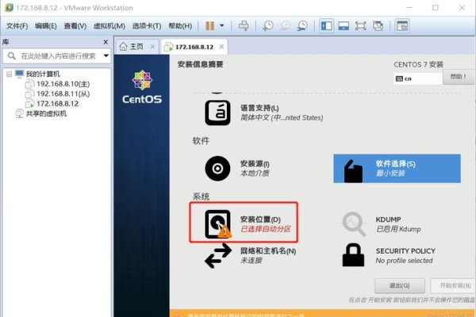Open the 编辑(E) menu
The width and height of the screenshot is (476, 317).
click(46, 26)
